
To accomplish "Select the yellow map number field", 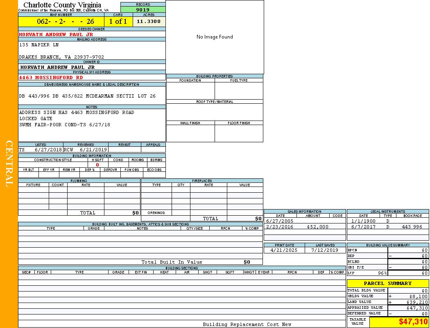I will tap(61, 22).
